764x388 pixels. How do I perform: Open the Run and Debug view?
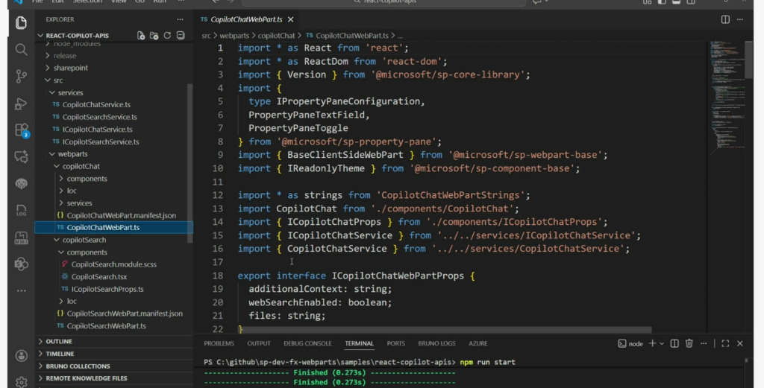click(21, 103)
